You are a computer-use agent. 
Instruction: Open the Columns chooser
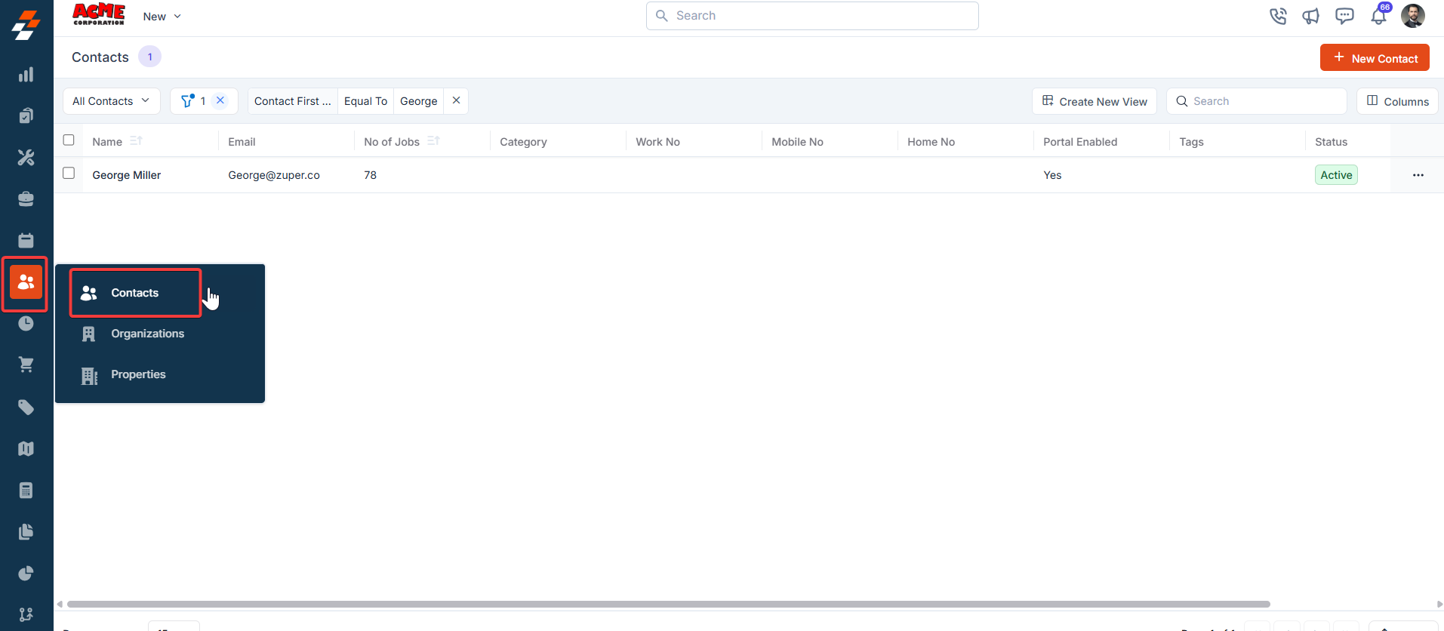pyautogui.click(x=1397, y=101)
